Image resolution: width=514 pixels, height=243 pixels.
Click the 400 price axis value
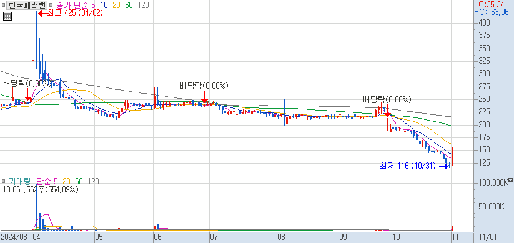tap(484, 22)
